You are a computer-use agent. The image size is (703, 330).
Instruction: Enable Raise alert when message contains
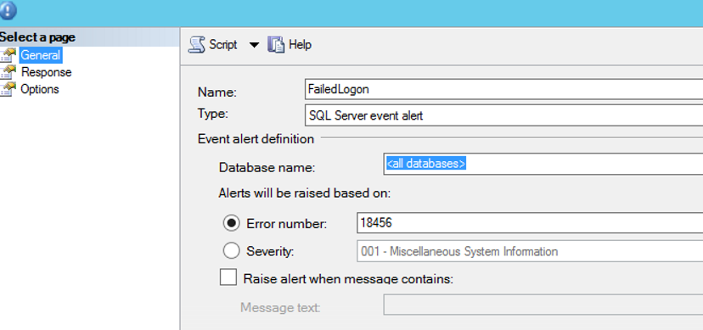tap(228, 277)
